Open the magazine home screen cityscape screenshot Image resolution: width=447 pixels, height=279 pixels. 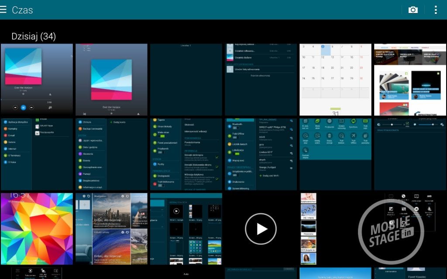tap(111, 228)
